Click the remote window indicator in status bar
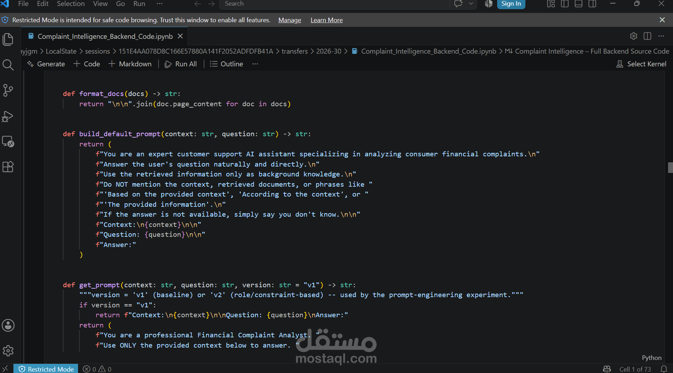This screenshot has width=673, height=373. click(5, 369)
